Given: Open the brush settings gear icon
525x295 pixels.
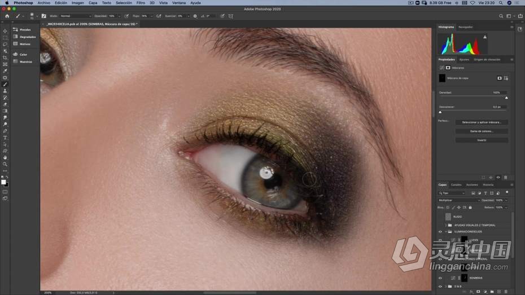Looking at the screenshot, I should click(195, 16).
